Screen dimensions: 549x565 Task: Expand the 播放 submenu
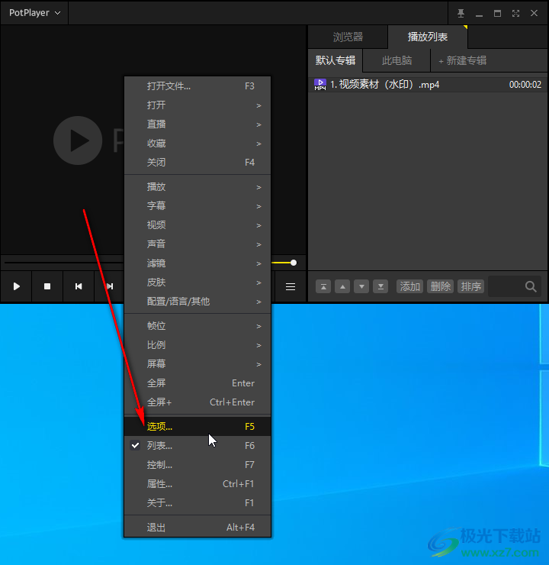197,187
